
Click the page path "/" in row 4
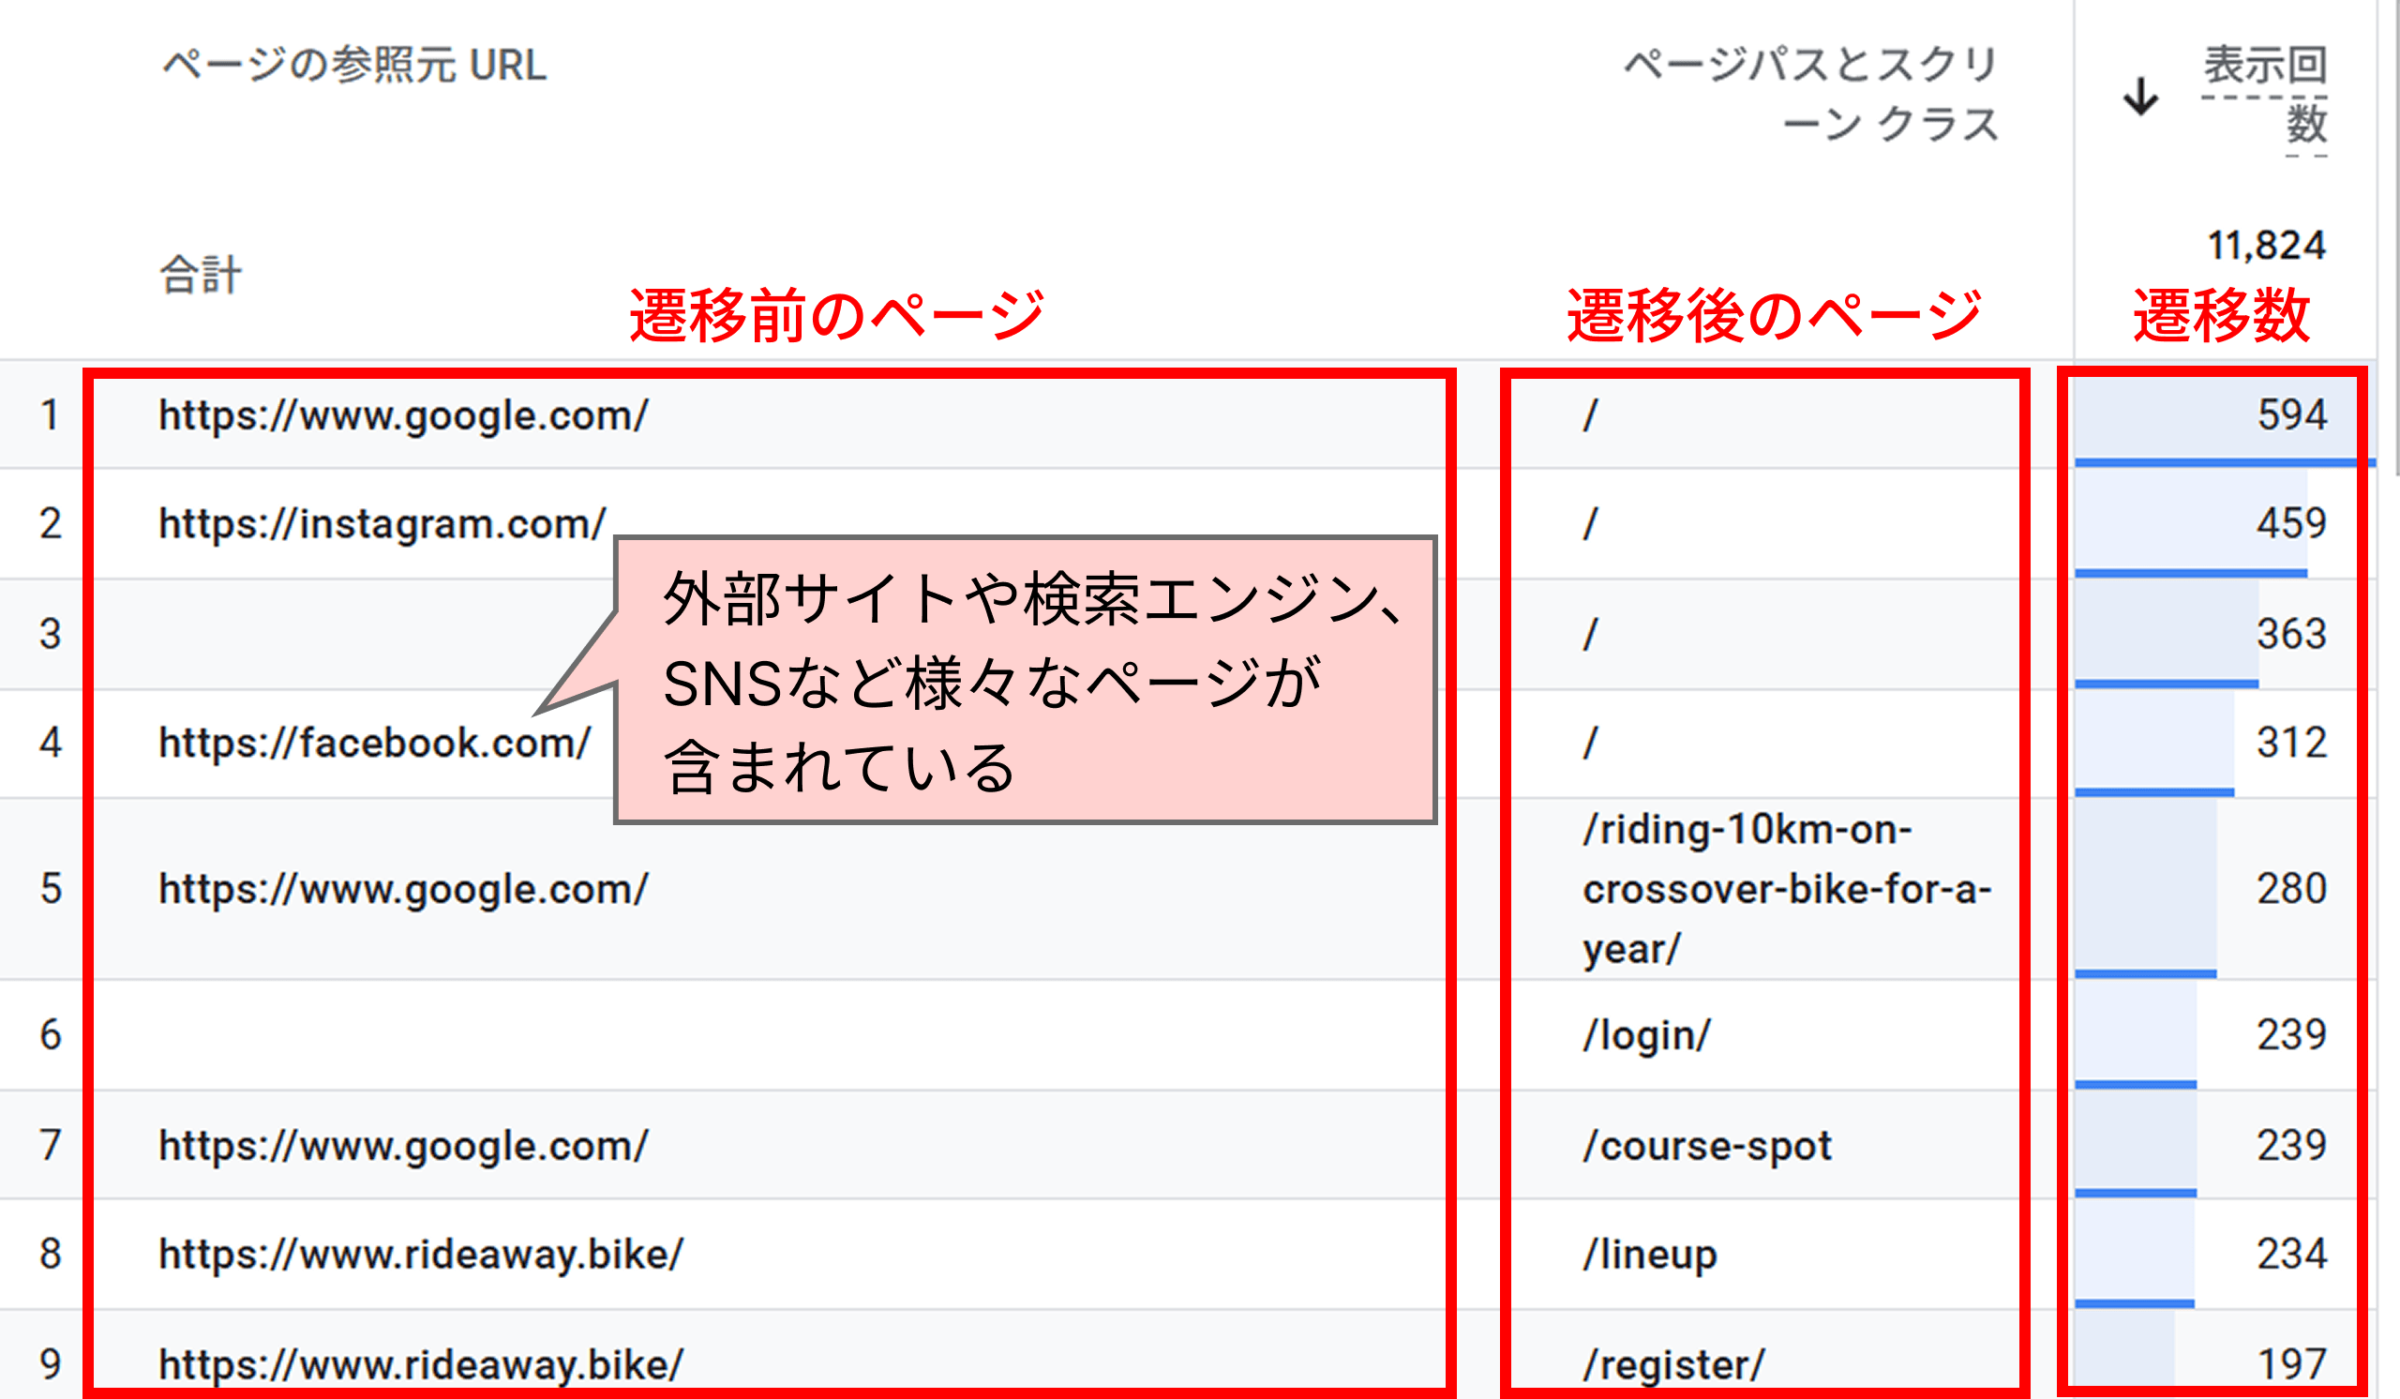coord(1589,743)
